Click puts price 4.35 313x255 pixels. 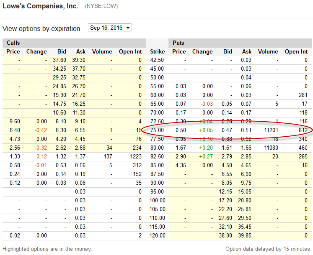(x=181, y=165)
